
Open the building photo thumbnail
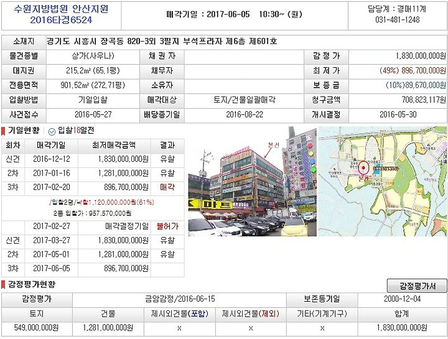coord(252,181)
